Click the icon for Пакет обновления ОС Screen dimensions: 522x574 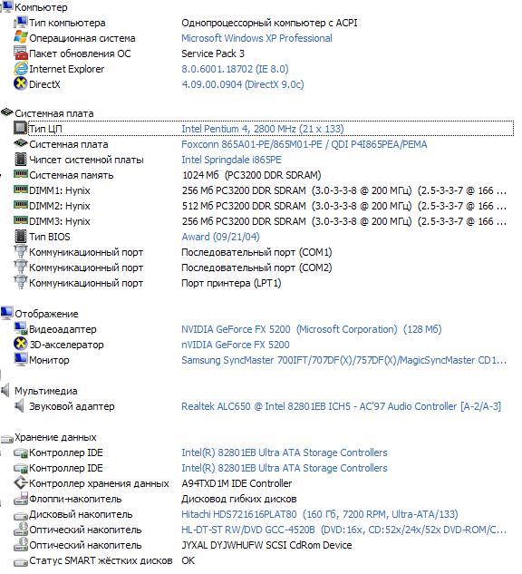(21, 54)
